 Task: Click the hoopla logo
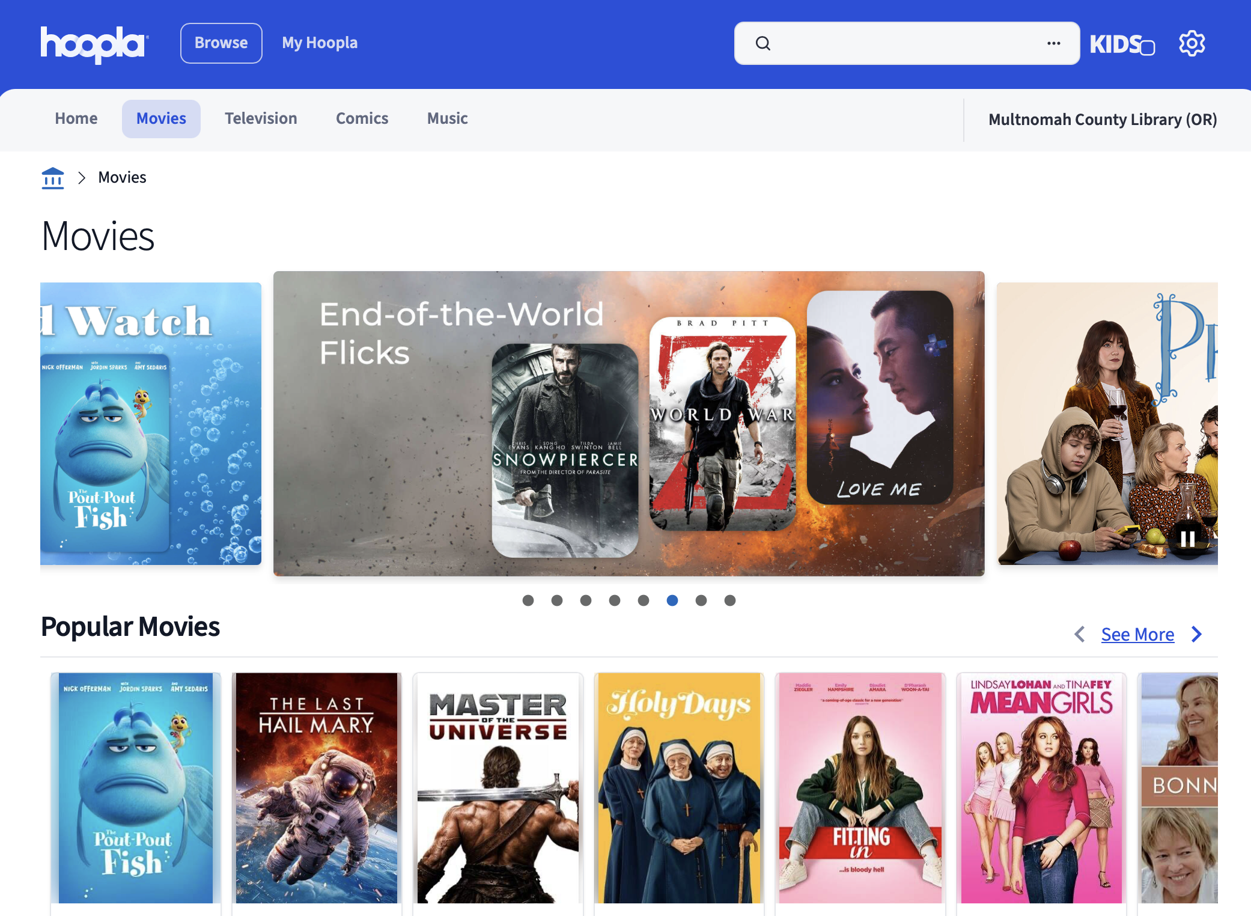click(94, 44)
